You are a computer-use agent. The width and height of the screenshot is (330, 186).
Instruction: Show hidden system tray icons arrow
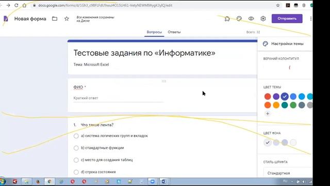pyautogui.click(x=292, y=181)
